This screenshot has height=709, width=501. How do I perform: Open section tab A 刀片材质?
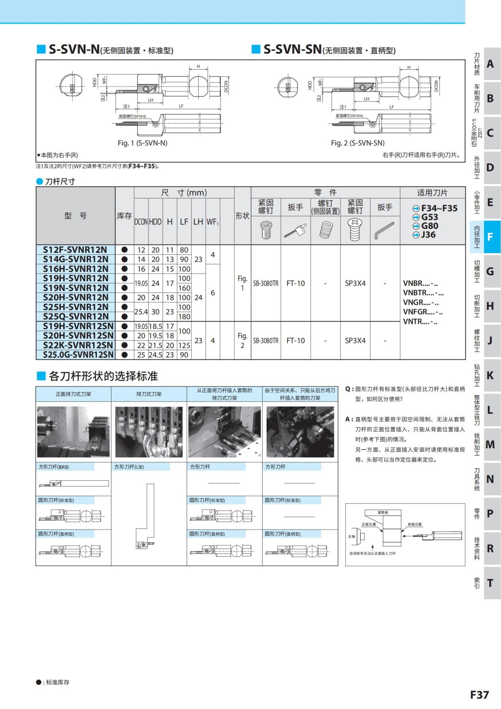coord(485,64)
